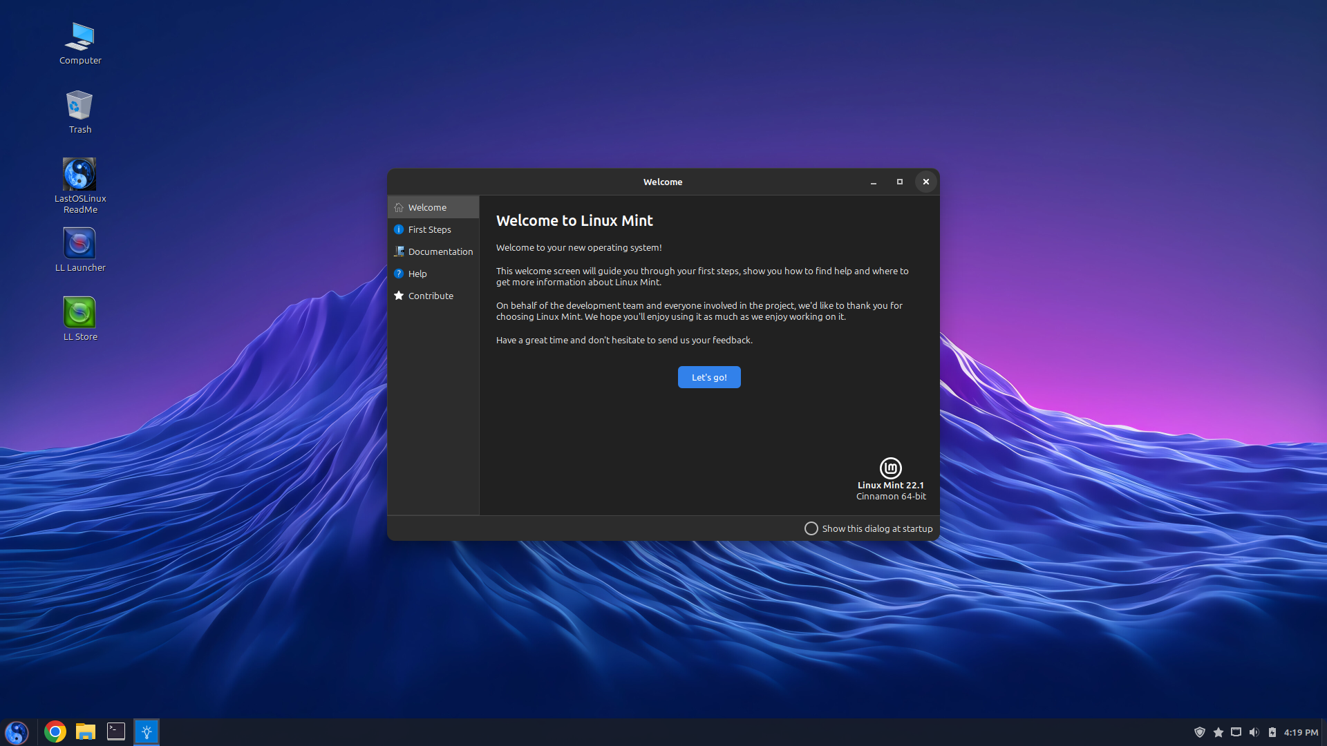Screen dimensions: 1327x746
Task: Click the house icon beside Welcome
Action: pos(399,207)
